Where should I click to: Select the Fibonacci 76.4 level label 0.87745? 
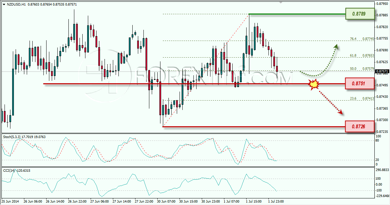pos(368,39)
